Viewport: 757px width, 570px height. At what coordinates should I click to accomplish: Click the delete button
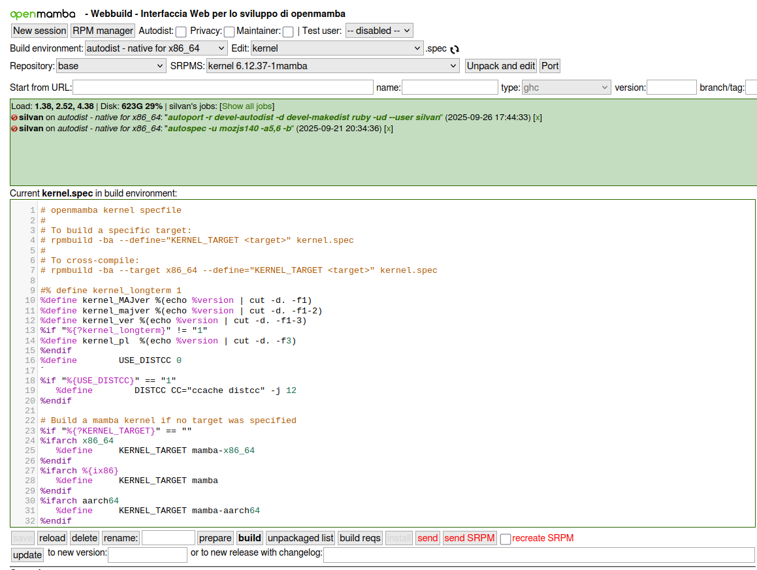pos(84,538)
